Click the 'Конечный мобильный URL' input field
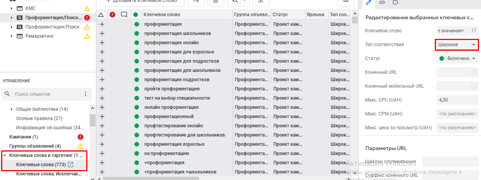This screenshot has height=180, width=481. 458,86
